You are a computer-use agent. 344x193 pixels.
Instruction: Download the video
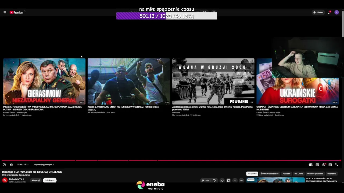click(235, 181)
